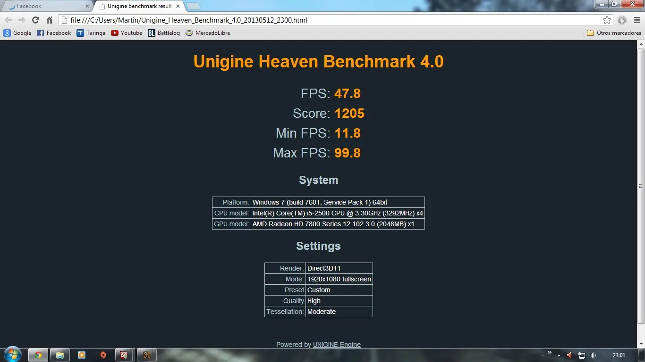The height and width of the screenshot is (362, 645).
Task: Open the Taringa bookmark
Action: coord(91,33)
